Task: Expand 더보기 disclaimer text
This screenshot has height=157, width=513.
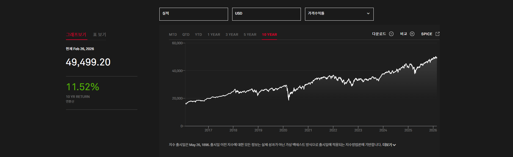Action: (x=389, y=145)
